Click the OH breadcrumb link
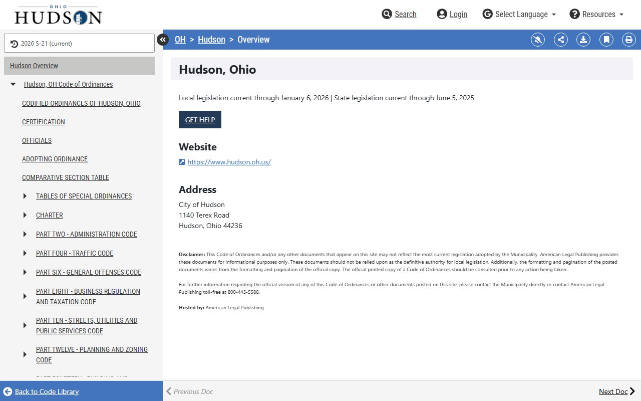 180,40
